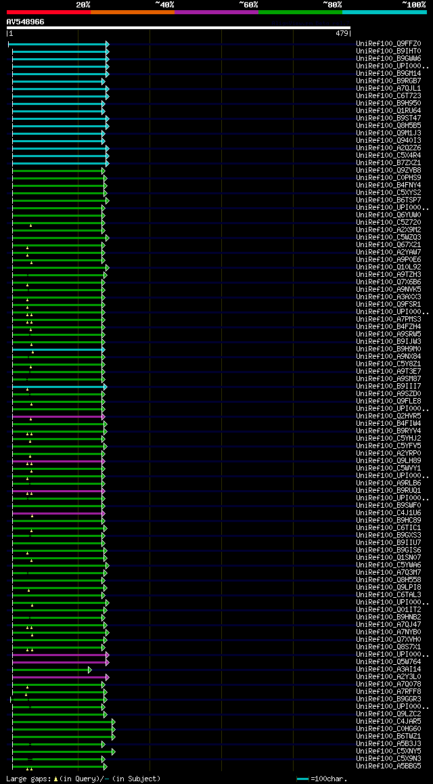Select label UniRef100_Q8H5B5
This screenshot has width=433, height=784.
388,126
